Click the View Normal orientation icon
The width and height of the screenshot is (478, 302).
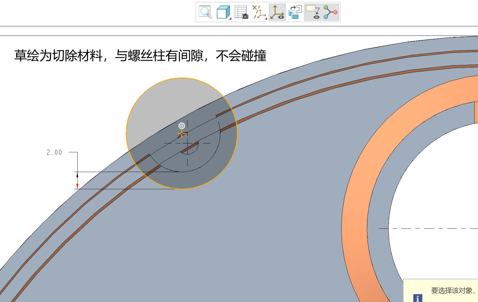pos(295,12)
